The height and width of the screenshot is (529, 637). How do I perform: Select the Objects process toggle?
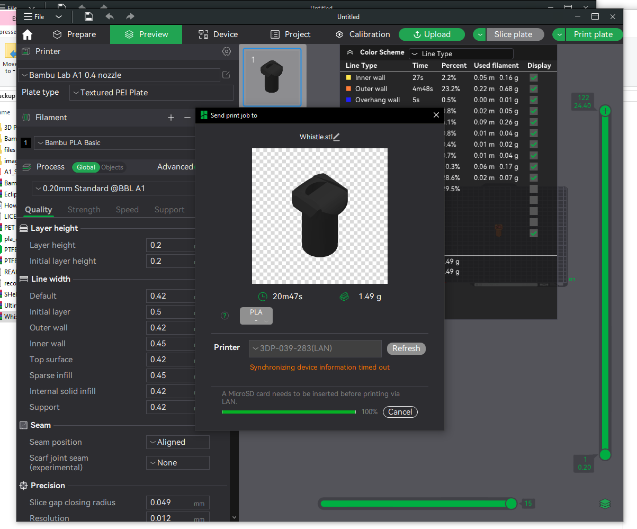point(112,167)
